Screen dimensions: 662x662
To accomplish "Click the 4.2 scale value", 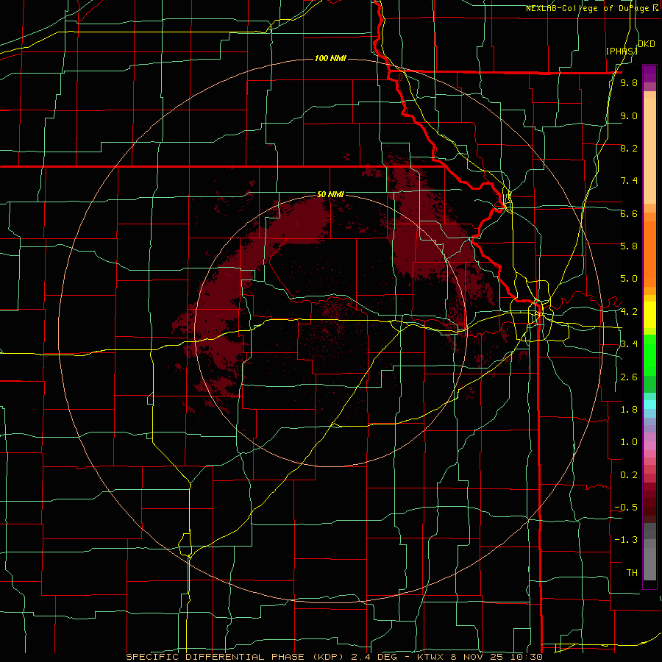I will pos(629,312).
